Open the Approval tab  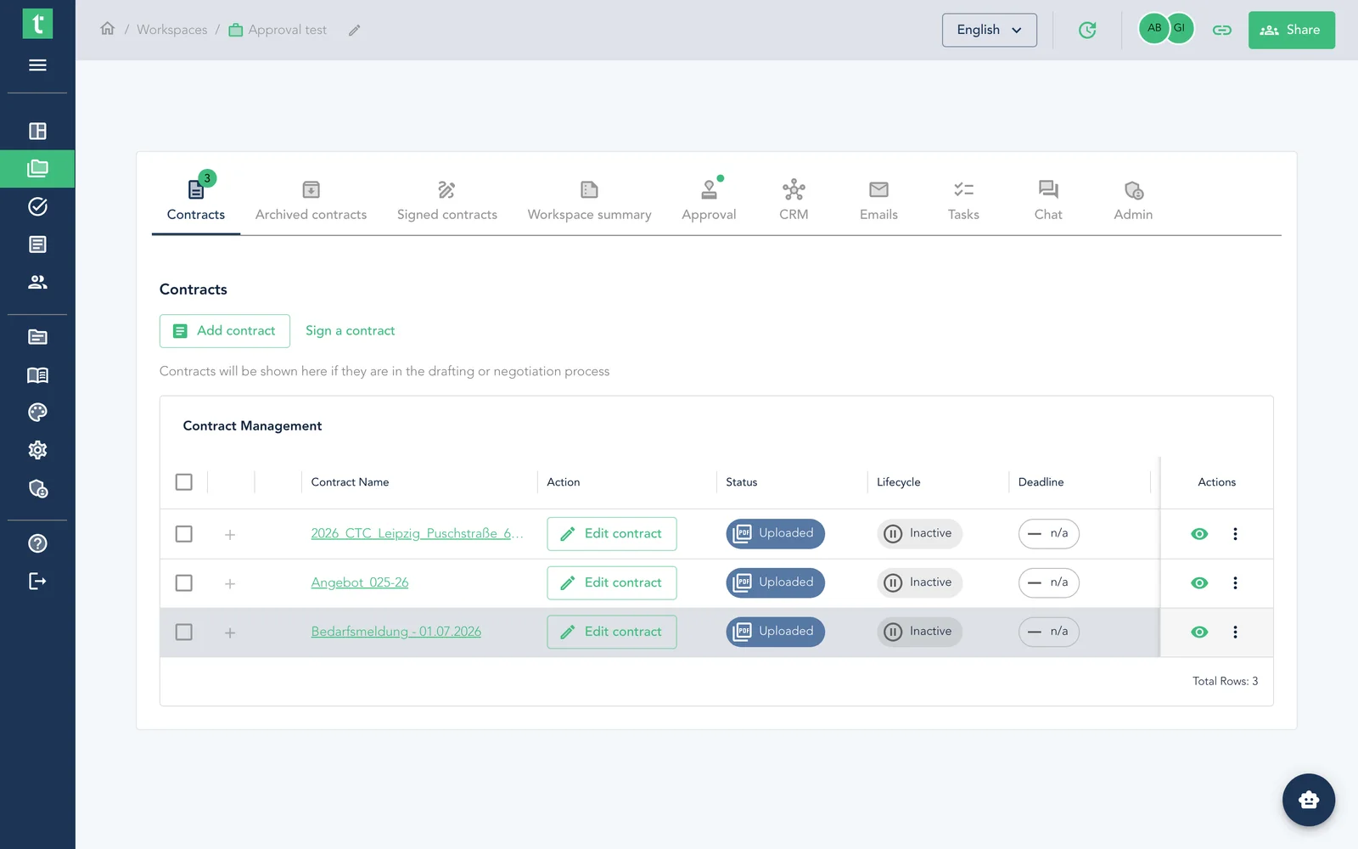tap(709, 200)
